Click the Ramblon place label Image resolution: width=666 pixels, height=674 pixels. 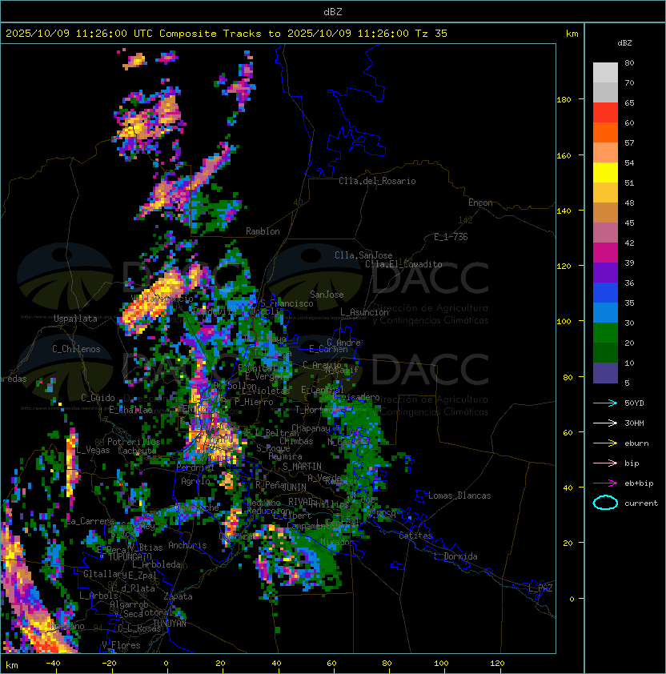click(x=263, y=231)
